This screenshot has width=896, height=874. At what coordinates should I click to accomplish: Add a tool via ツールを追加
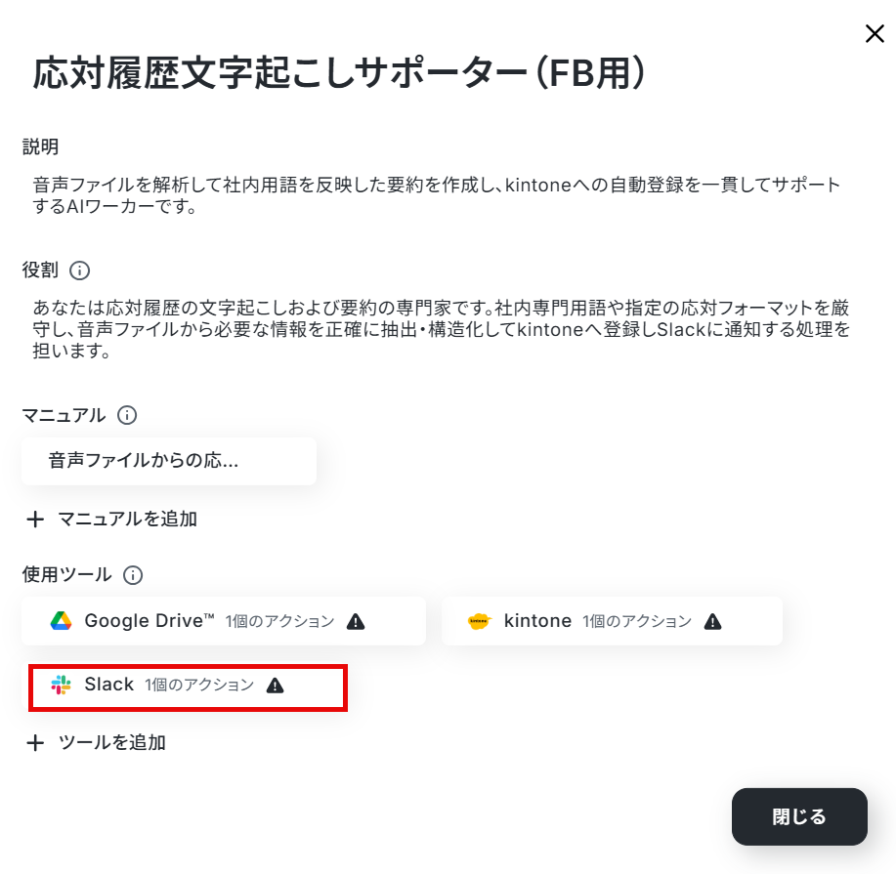pos(96,742)
